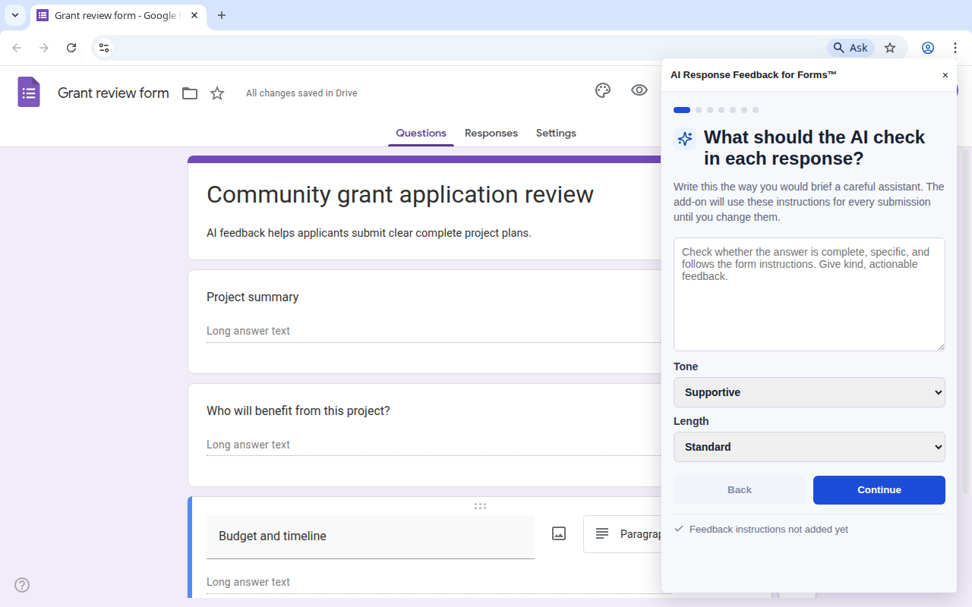Open the Paragraph question type dropdown

coord(623,534)
